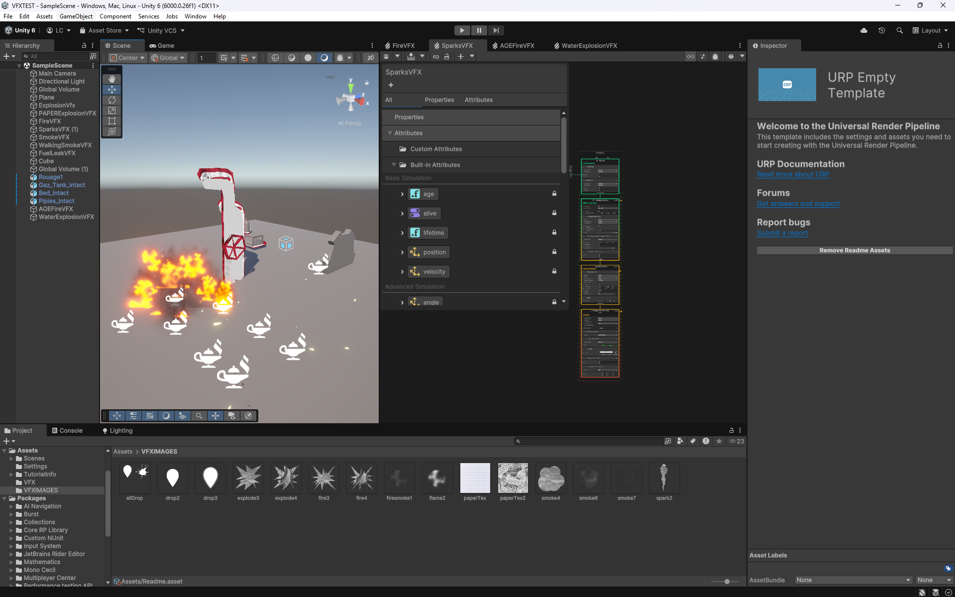Toggle grid snapping in Scene toolbar
The width and height of the screenshot is (955, 597).
[244, 58]
